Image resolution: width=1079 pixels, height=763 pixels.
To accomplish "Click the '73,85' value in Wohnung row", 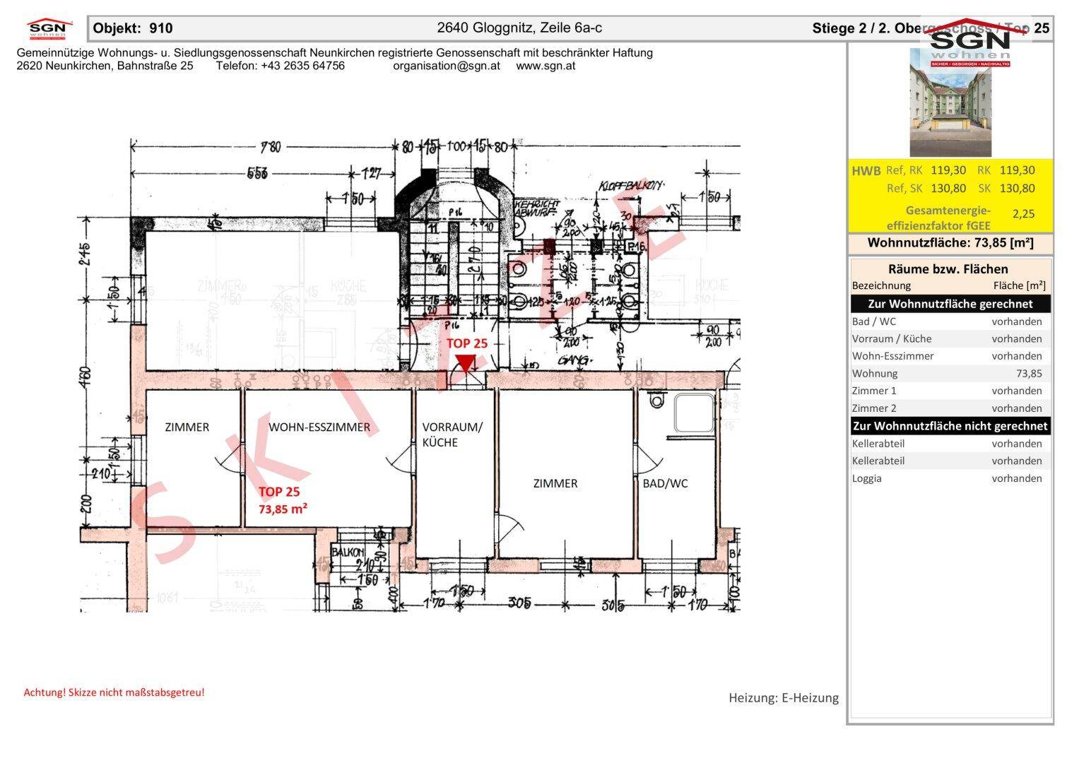I will [1029, 374].
